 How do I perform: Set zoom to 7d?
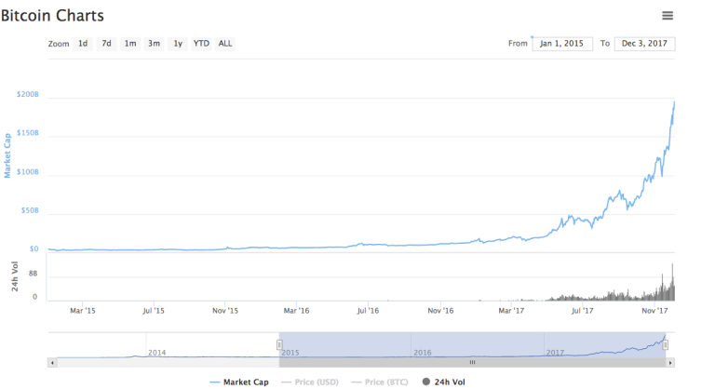point(106,44)
